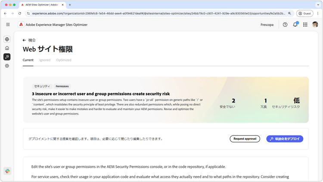Select the opportunities sparkle icon in sidebar

(x=7, y=57)
